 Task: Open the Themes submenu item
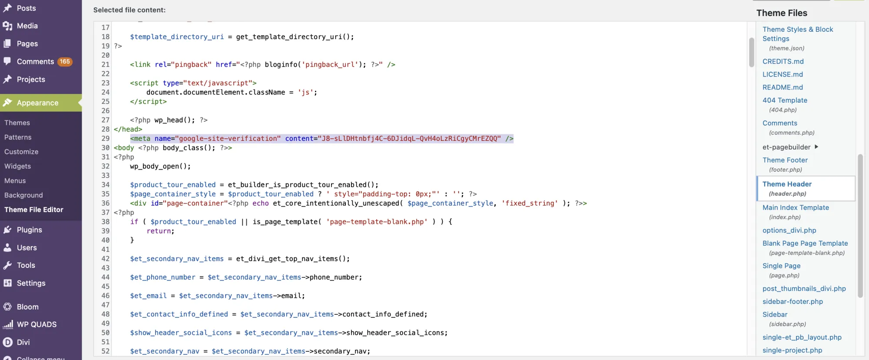click(x=17, y=123)
